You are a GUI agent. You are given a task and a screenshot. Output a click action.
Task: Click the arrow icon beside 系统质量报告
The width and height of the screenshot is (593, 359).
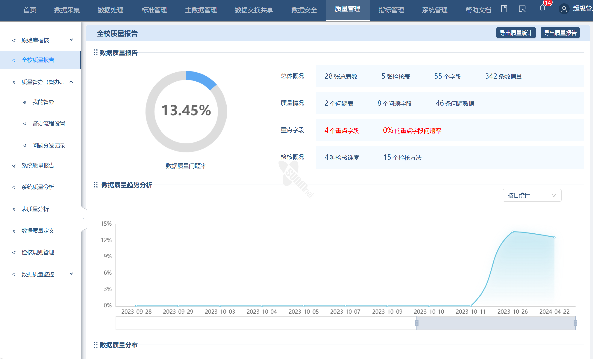tap(14, 166)
